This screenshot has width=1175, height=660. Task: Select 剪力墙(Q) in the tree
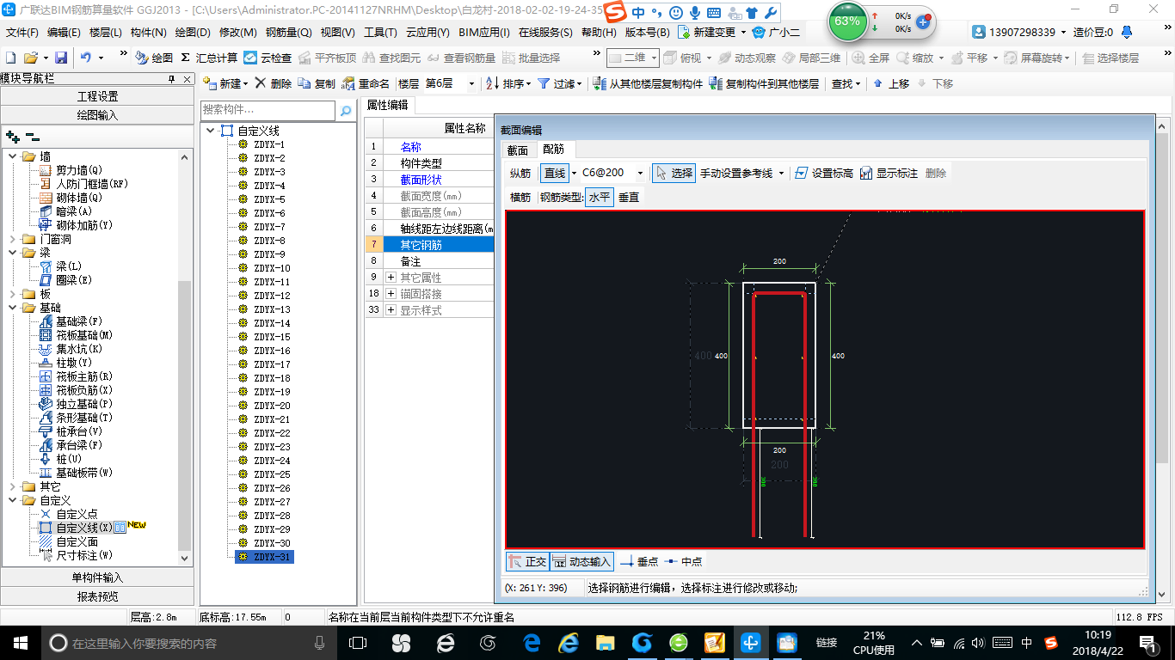coord(79,170)
